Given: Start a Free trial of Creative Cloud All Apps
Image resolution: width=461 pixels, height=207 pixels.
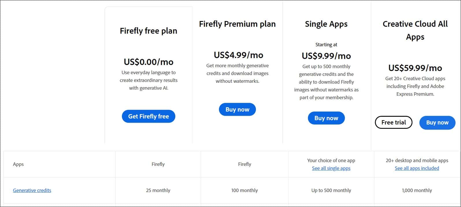Looking at the screenshot, I should coord(393,122).
